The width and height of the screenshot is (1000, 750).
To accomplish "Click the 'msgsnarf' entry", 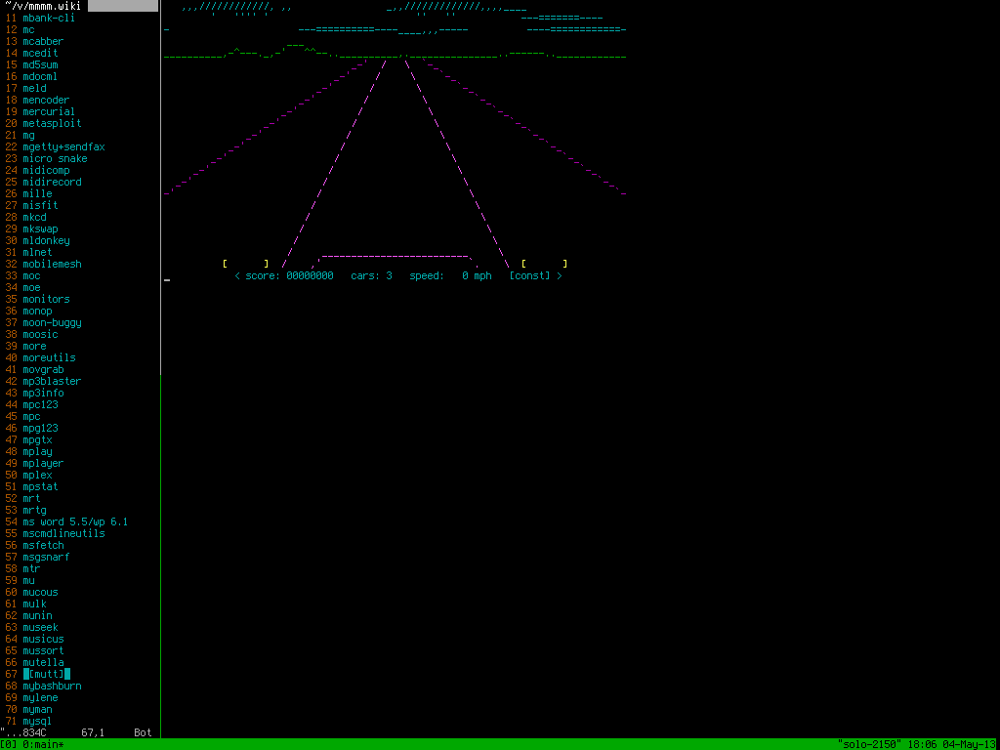I will [x=46, y=557].
